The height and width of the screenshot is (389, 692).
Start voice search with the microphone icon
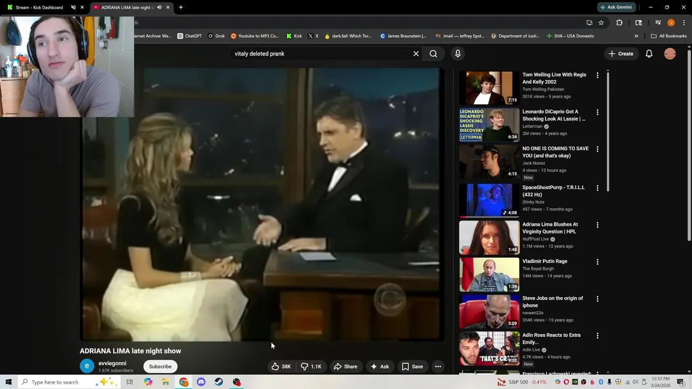click(x=457, y=53)
